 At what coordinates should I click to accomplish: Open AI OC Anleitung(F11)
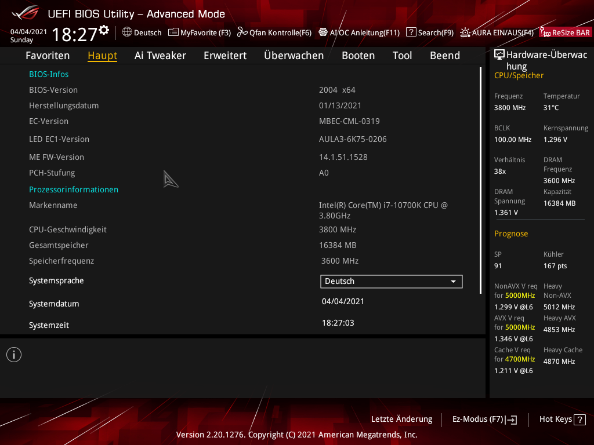[359, 32]
